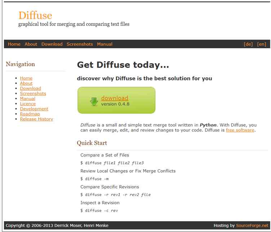Click 'Compare Specific Revisions' text
The image size is (271, 232).
pyautogui.click(x=110, y=187)
